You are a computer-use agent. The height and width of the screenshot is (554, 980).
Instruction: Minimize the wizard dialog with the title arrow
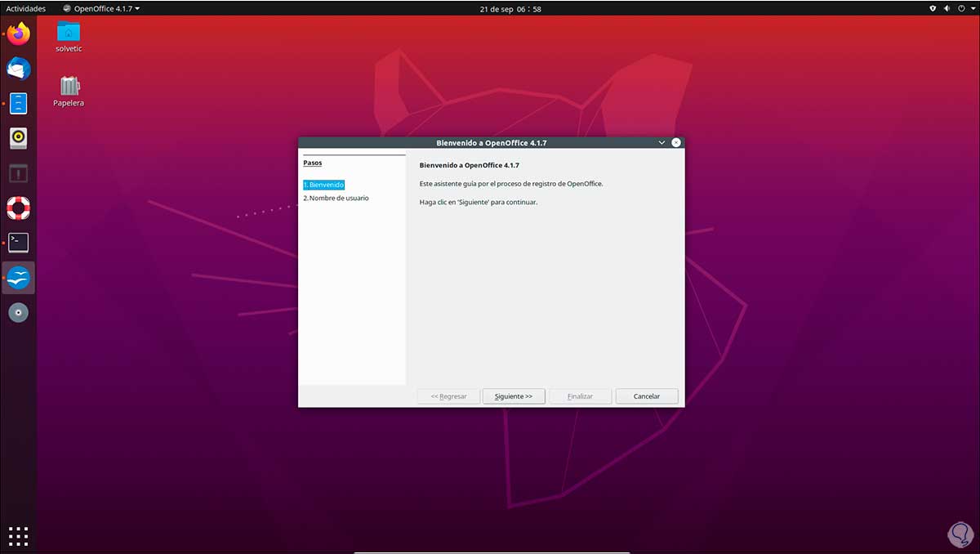coord(662,142)
